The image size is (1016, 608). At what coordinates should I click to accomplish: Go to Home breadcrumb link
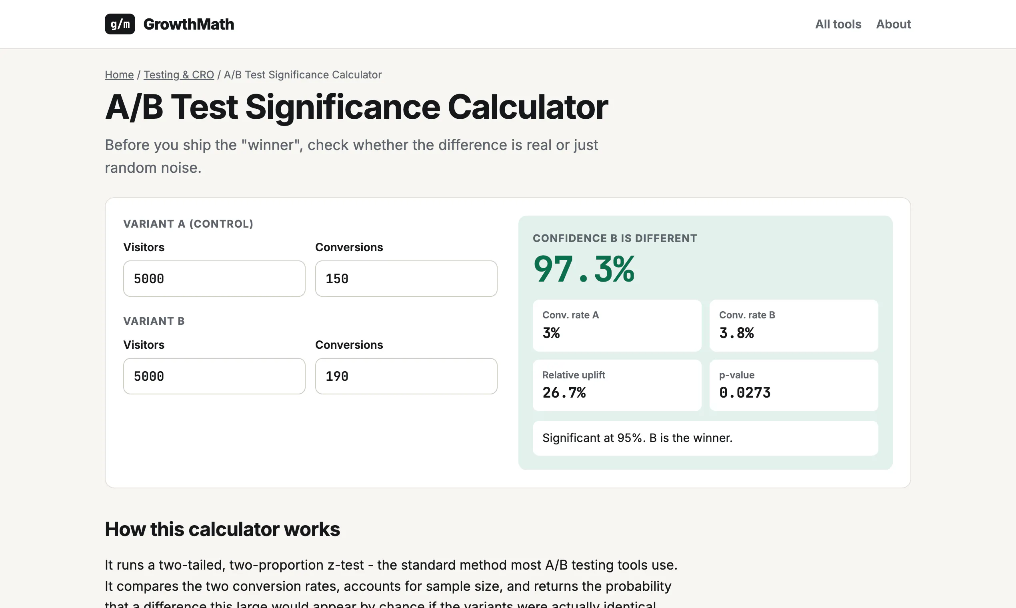(x=119, y=74)
